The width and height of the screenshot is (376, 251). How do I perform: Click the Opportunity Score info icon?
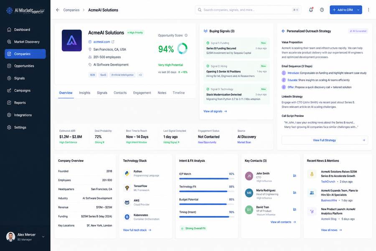(x=186, y=35)
